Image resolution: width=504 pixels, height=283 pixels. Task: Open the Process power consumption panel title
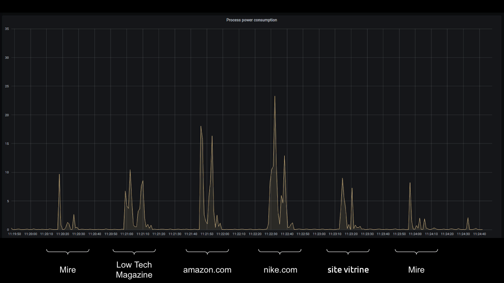[x=252, y=20]
